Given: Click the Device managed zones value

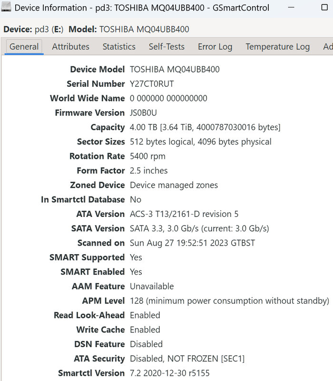Looking at the screenshot, I should (x=174, y=185).
